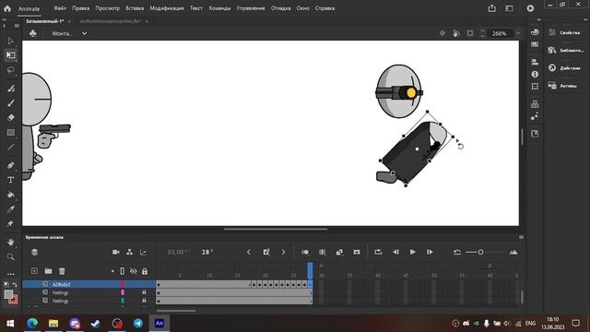Select the Line tool
Viewport: 590px width, 332px height.
point(10,148)
